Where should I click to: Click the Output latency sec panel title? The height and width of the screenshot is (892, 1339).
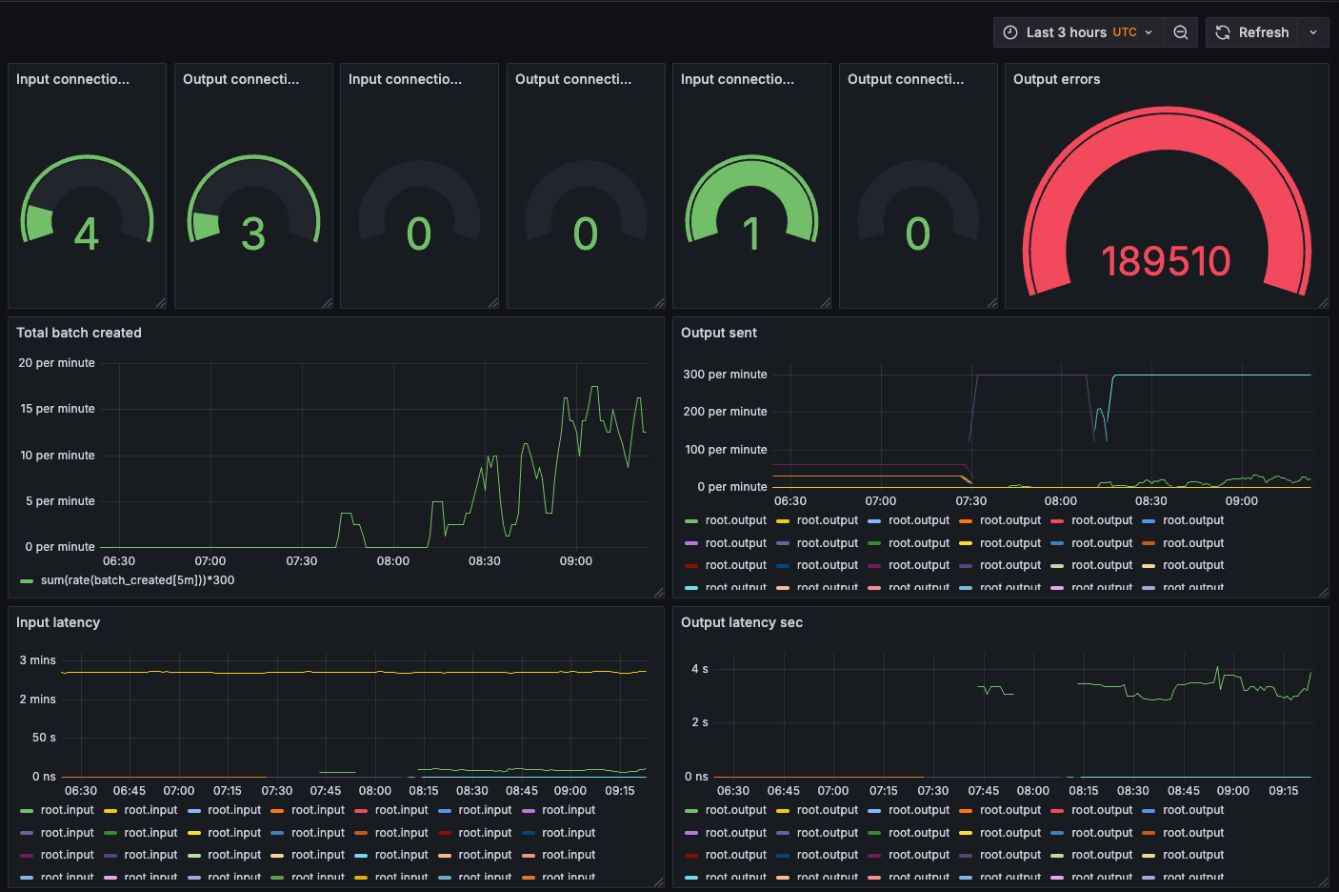coord(741,622)
